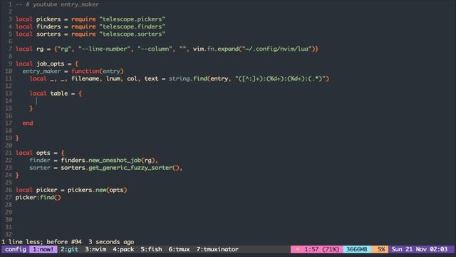Click the '3 seconds ago' undo message
This screenshot has height=257, width=456.
(111, 242)
